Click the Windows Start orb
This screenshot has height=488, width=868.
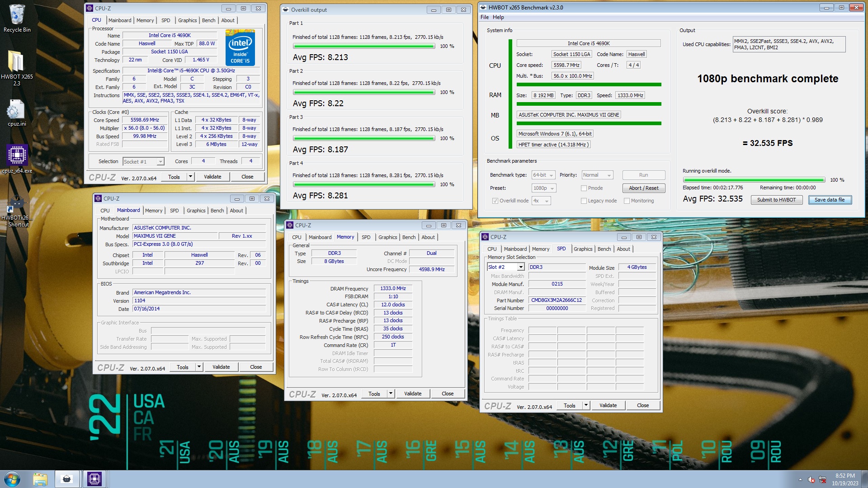(x=12, y=479)
